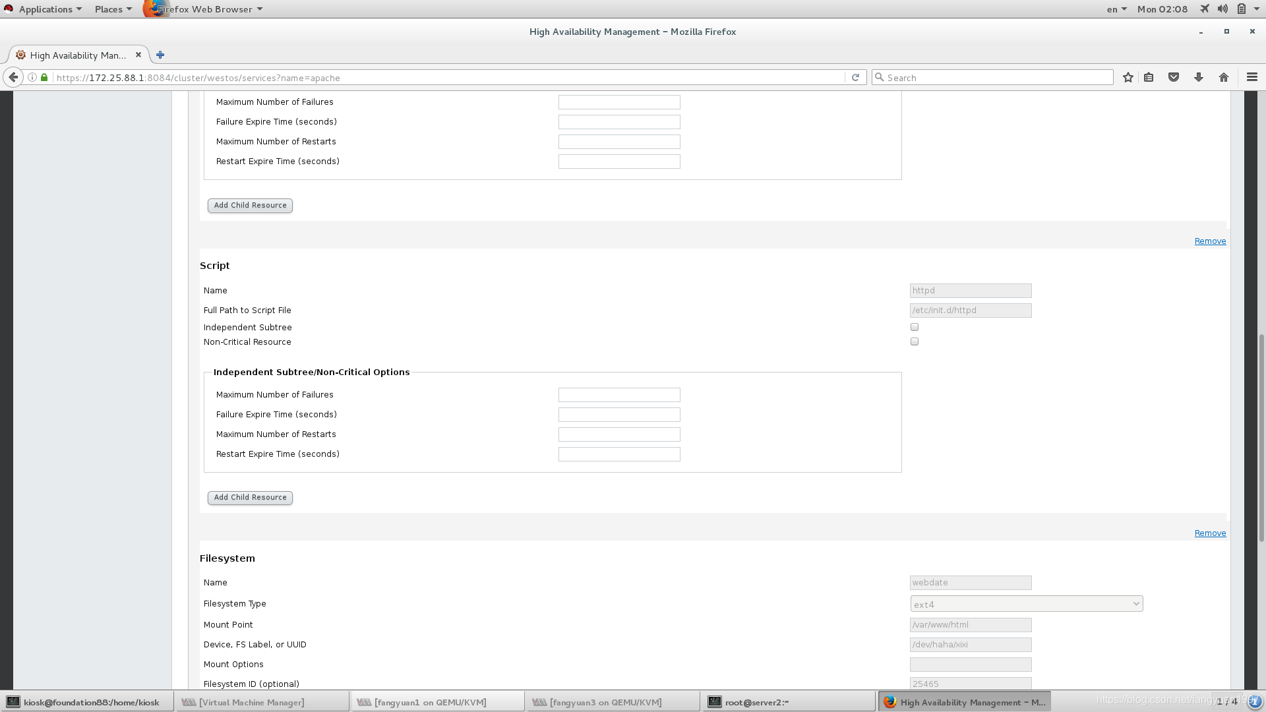This screenshot has height=712, width=1266.
Task: Click Remove link above Filesystem section
Action: click(x=1210, y=533)
